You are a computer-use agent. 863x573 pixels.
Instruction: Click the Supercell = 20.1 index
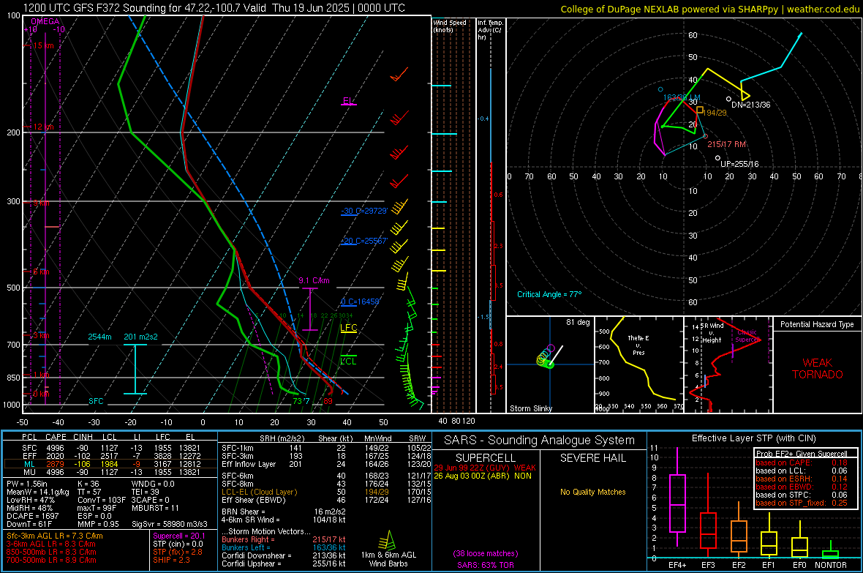coord(179,536)
